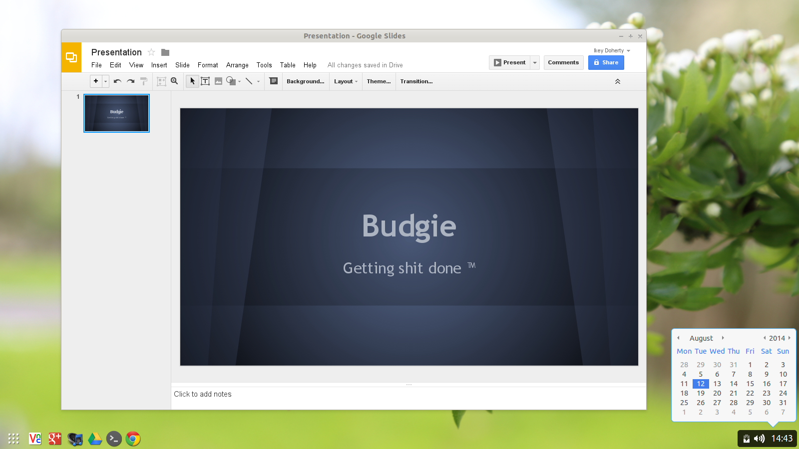
Task: Open the Theme chooser
Action: click(379, 81)
